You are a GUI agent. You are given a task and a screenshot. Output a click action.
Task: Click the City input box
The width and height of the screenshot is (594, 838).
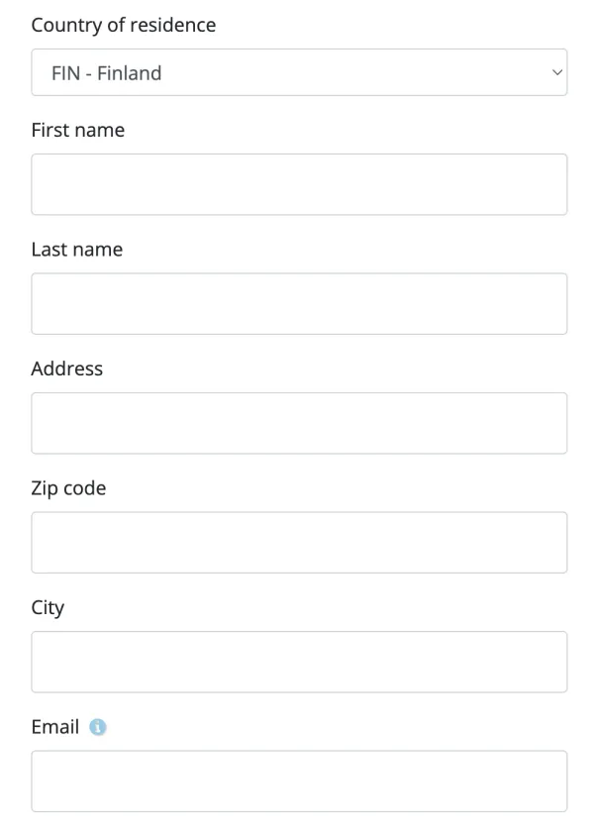[297, 662]
